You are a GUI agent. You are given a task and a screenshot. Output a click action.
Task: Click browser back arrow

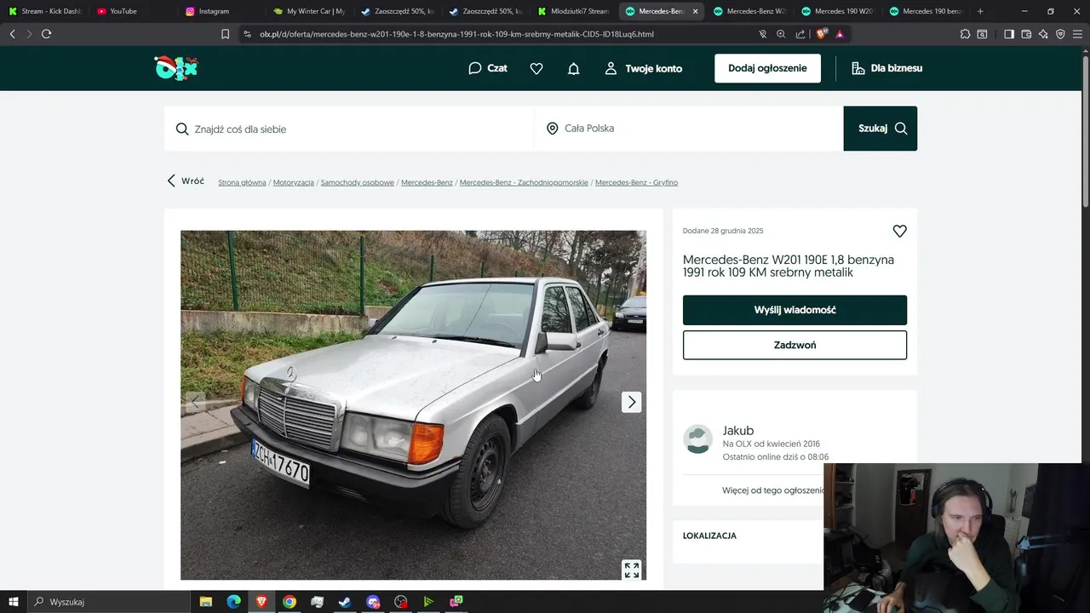coord(12,34)
